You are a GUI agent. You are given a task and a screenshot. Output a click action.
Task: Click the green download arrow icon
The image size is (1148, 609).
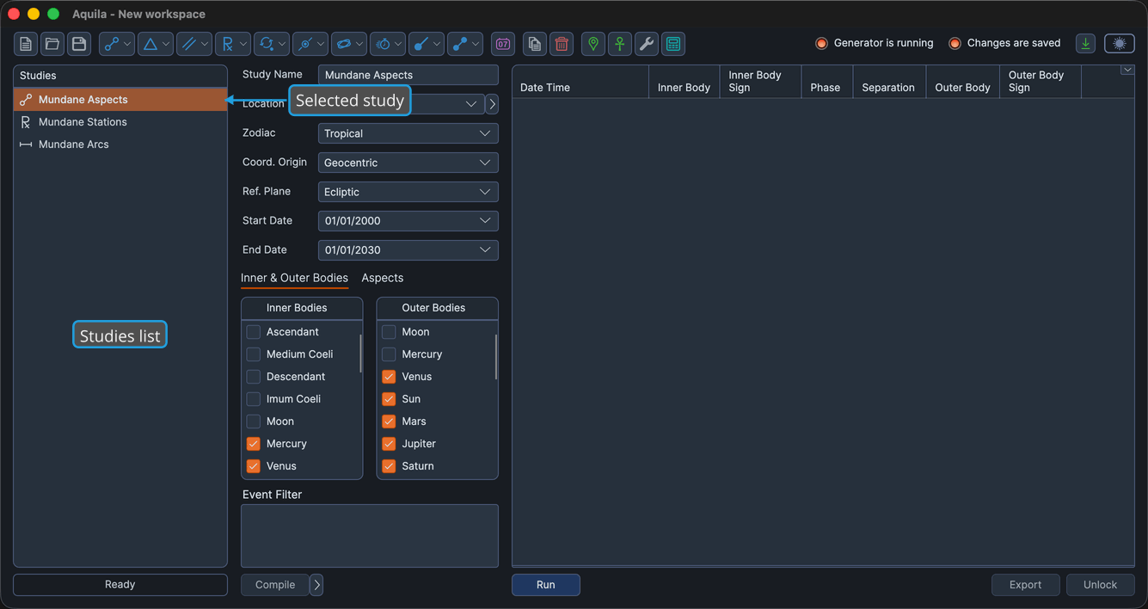1086,44
